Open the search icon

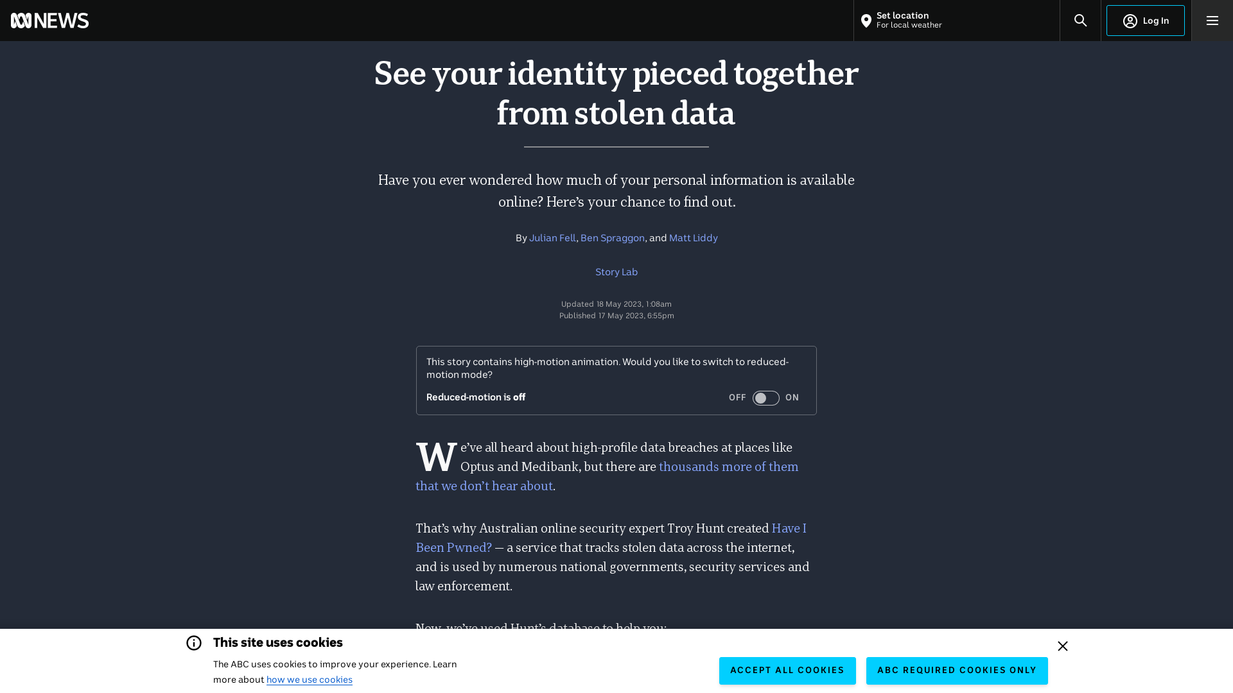(1081, 21)
